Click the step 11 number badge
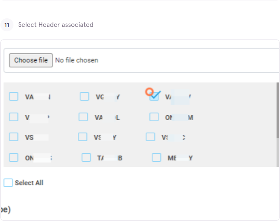Screen dimensions: 280x221 click(x=7, y=25)
